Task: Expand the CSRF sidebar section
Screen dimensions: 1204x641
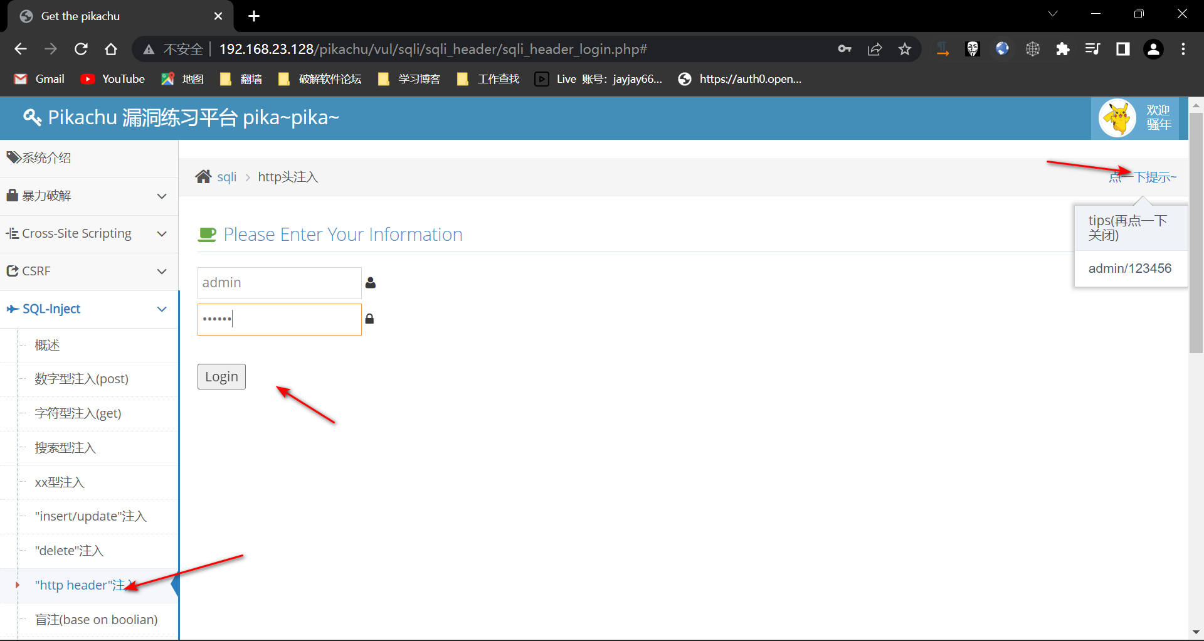Action: pyautogui.click(x=89, y=271)
